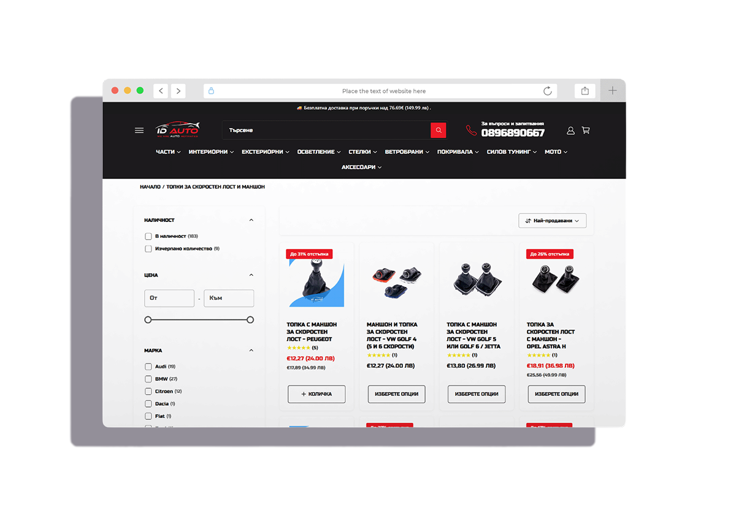
Task: Click the padlock icon in address bar
Action: (212, 91)
